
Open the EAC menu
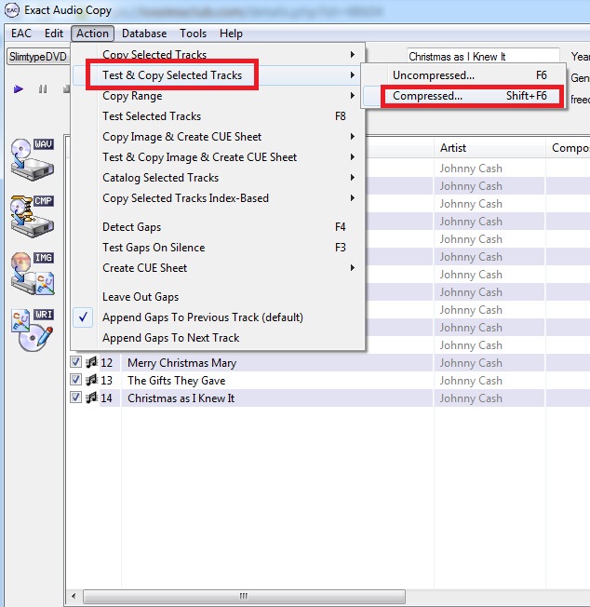click(21, 34)
